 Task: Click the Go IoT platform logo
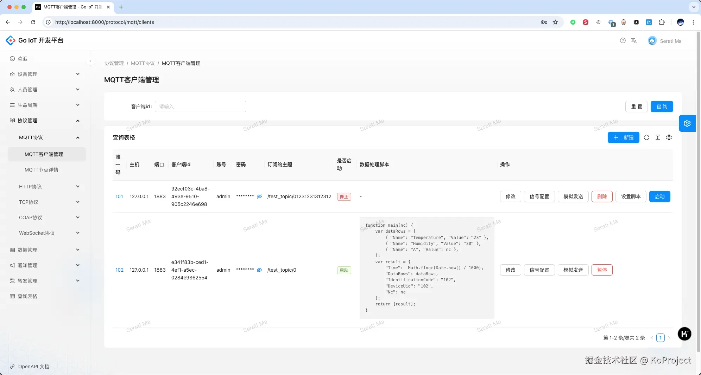pyautogui.click(x=11, y=40)
